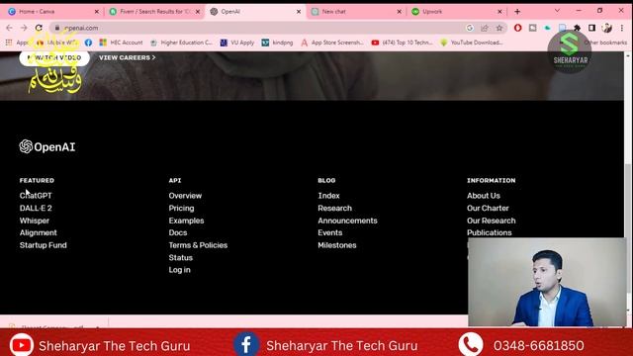Viewport: 633px width, 356px height.
Task: Open the API Overview link
Action: coord(185,196)
